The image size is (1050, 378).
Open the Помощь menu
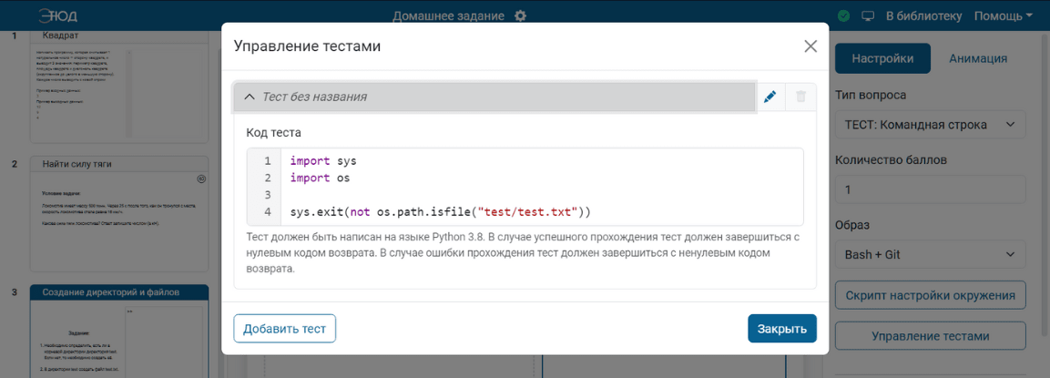pos(1004,15)
